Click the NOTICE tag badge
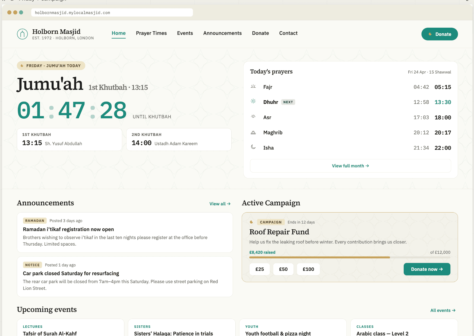The width and height of the screenshot is (474, 336). click(32, 265)
